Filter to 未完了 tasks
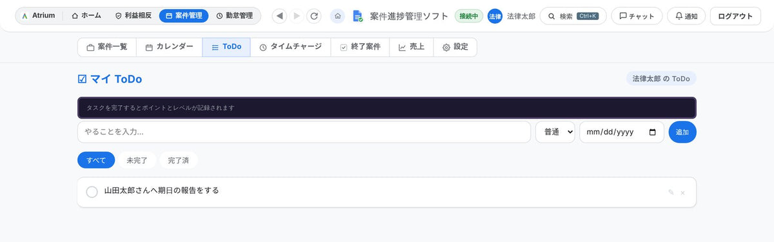This screenshot has height=242, width=774. pyautogui.click(x=137, y=160)
